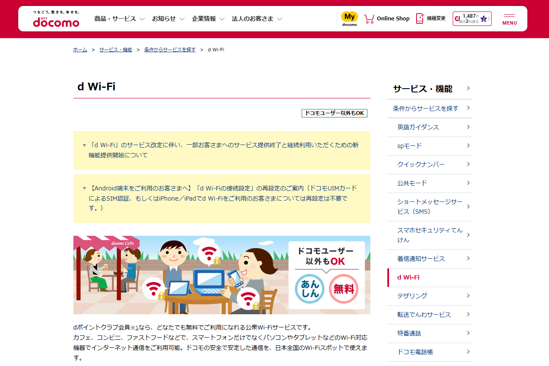Open the サービス・機能 sidebar heading
Screen dimensions: 549x366
pyautogui.click(x=430, y=89)
